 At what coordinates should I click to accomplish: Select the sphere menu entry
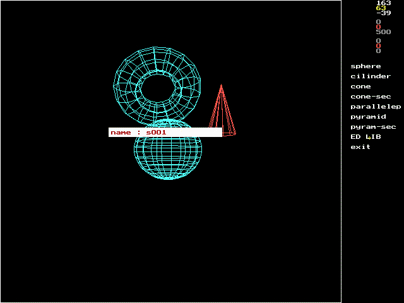365,66
